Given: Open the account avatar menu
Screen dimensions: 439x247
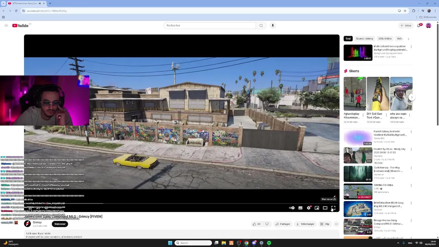Looking at the screenshot, I should pyautogui.click(x=428, y=25).
